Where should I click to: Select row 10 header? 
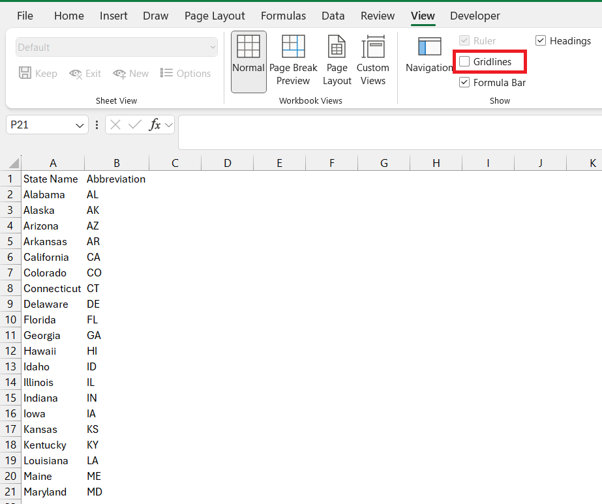[10, 319]
